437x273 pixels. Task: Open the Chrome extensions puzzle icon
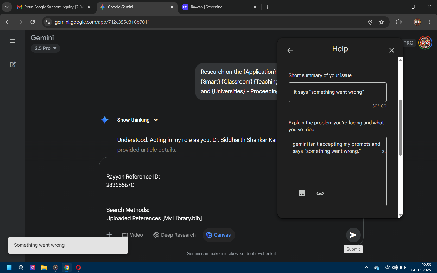398,22
